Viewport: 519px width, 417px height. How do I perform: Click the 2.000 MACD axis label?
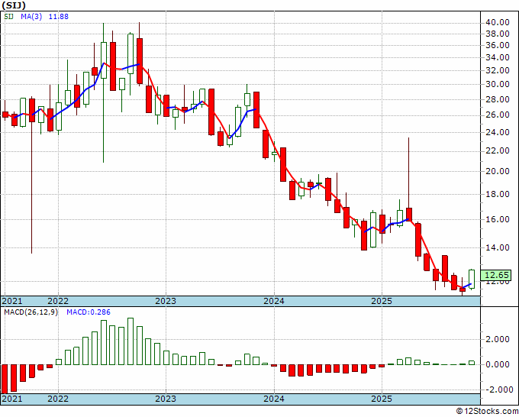coord(498,339)
